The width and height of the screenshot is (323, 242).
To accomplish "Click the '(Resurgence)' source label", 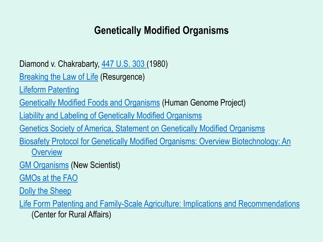I will tap(123, 77).
